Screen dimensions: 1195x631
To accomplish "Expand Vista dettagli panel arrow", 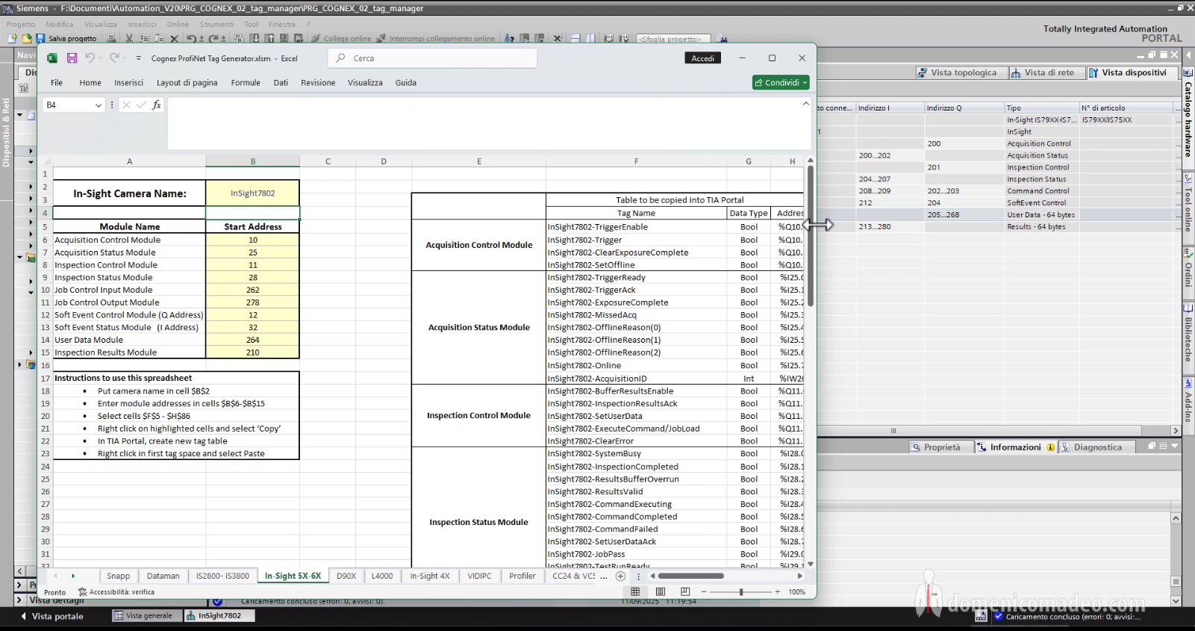I will coord(19,600).
